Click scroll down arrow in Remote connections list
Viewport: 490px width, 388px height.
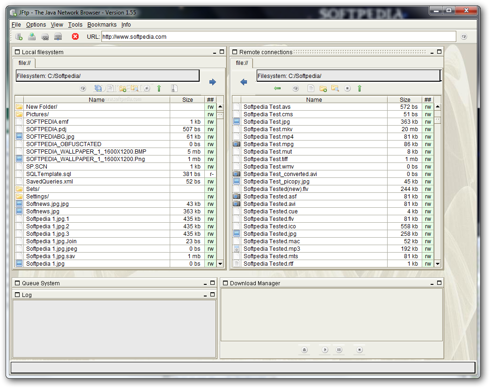coord(438,264)
